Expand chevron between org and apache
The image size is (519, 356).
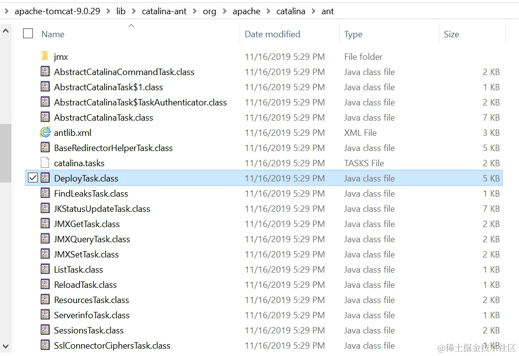(x=225, y=11)
